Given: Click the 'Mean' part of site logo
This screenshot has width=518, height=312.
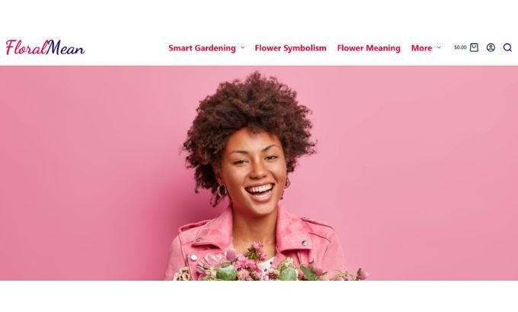Looking at the screenshot, I should [66, 48].
